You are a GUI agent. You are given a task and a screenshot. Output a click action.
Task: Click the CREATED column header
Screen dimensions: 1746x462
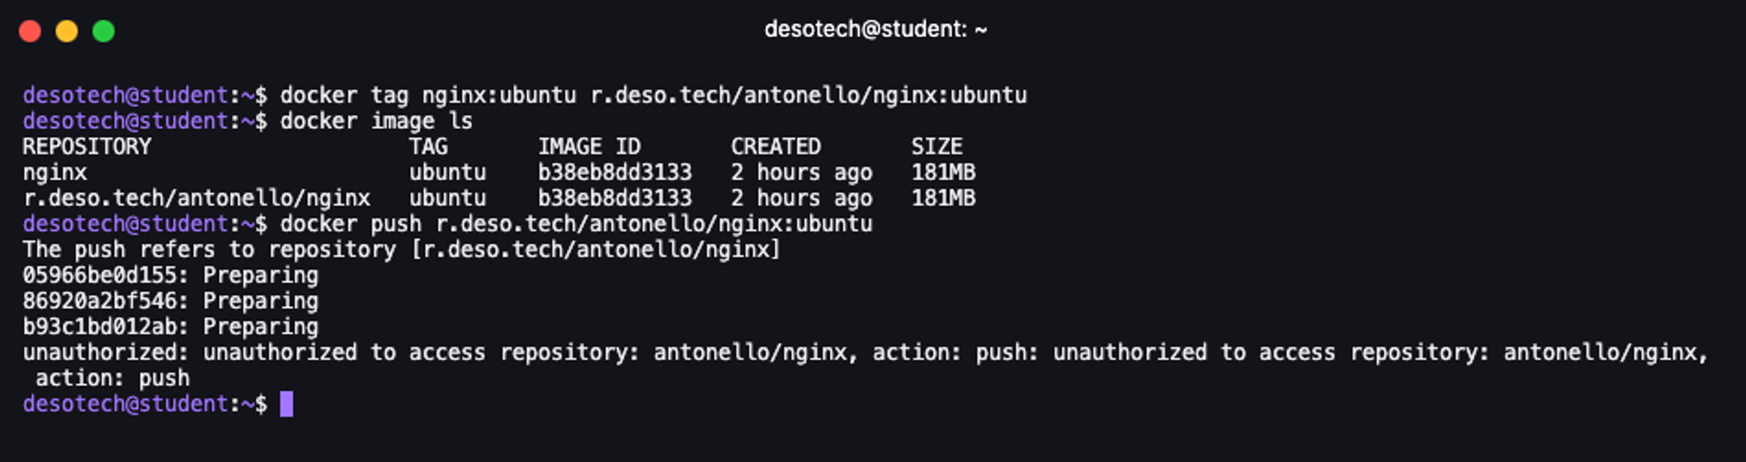[x=776, y=146]
